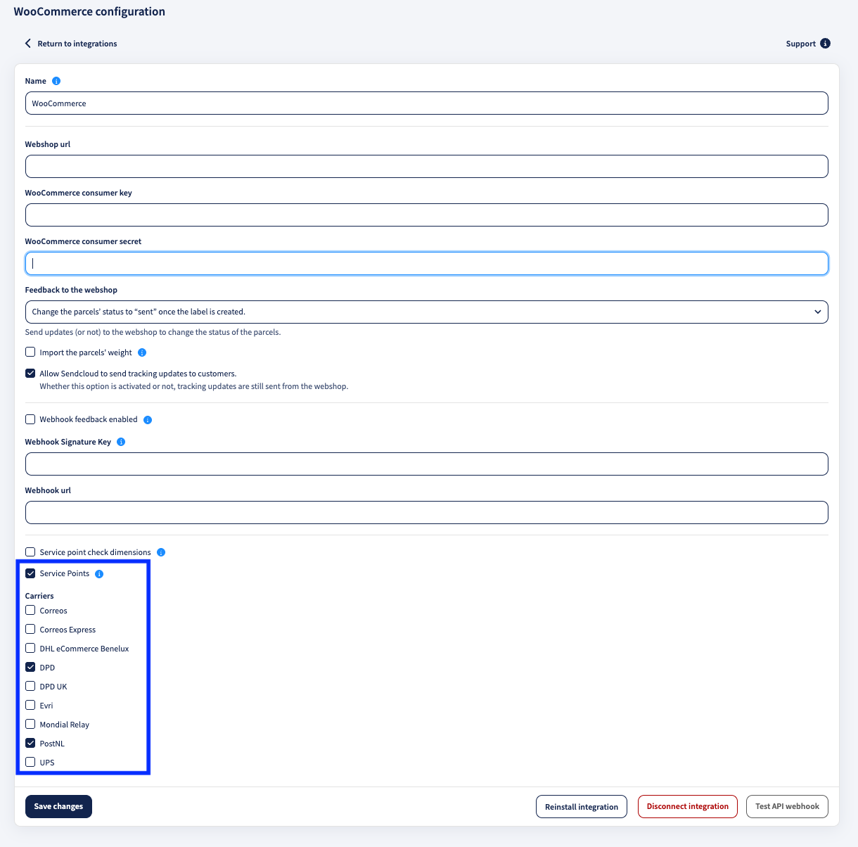The height and width of the screenshot is (847, 858).
Task: Select the Correos Express carrier checkbox
Action: 30,629
